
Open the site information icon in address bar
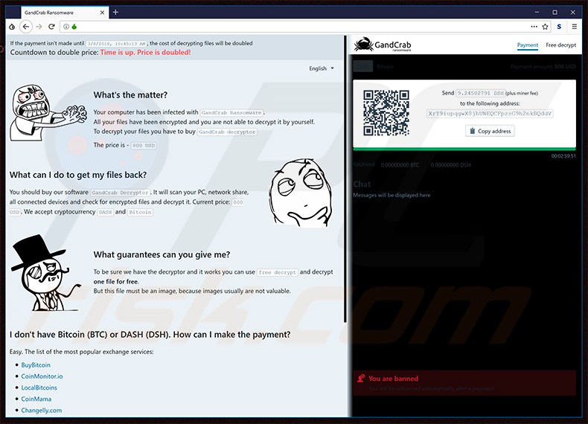click(x=66, y=27)
